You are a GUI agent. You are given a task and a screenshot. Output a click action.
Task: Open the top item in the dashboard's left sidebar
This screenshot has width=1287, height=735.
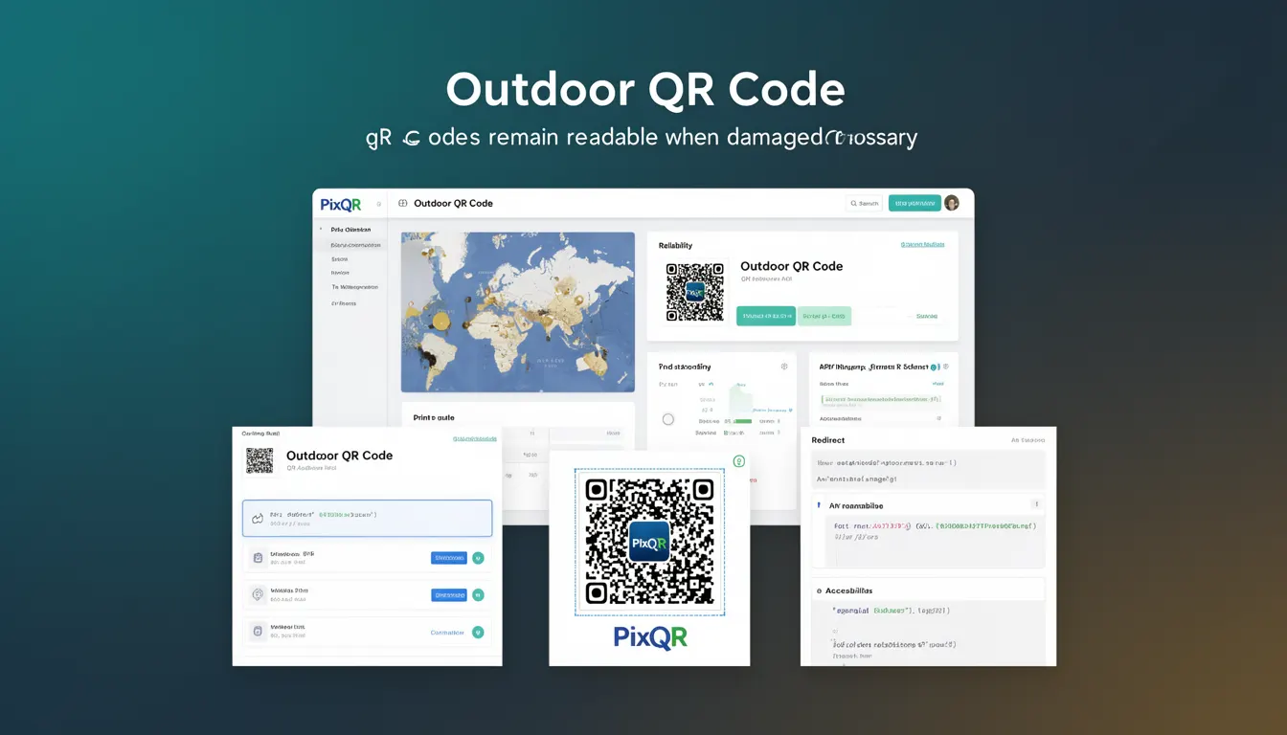tap(350, 230)
